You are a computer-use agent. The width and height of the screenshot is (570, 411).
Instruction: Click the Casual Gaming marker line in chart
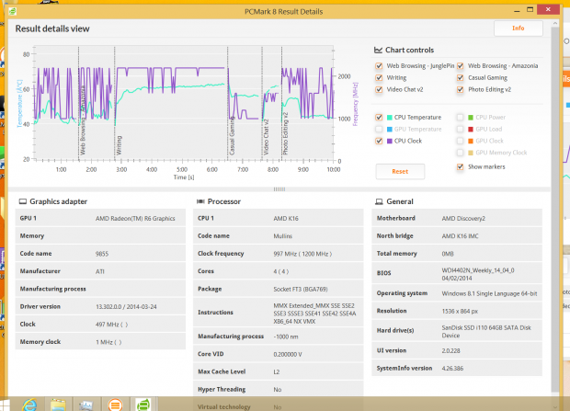227,138
